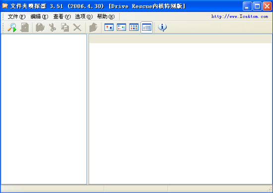Open the 帮助(H) menu
273x193 pixels.
click(106, 16)
